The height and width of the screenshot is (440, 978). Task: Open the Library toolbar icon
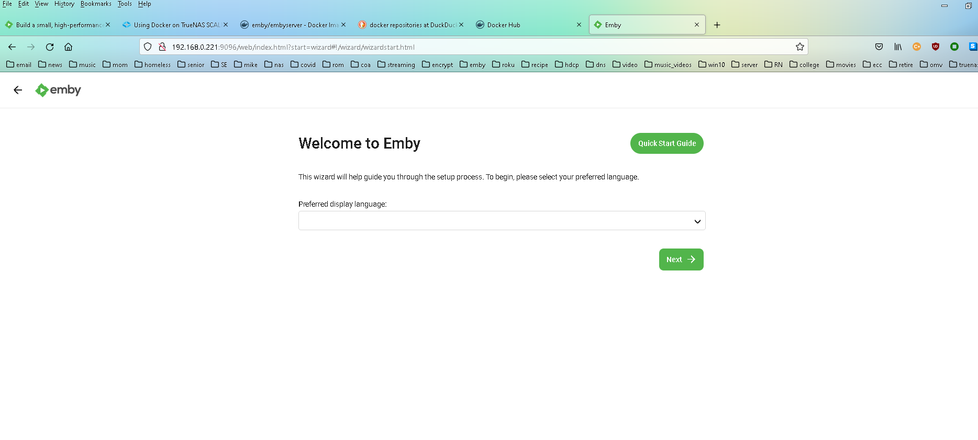click(x=898, y=47)
